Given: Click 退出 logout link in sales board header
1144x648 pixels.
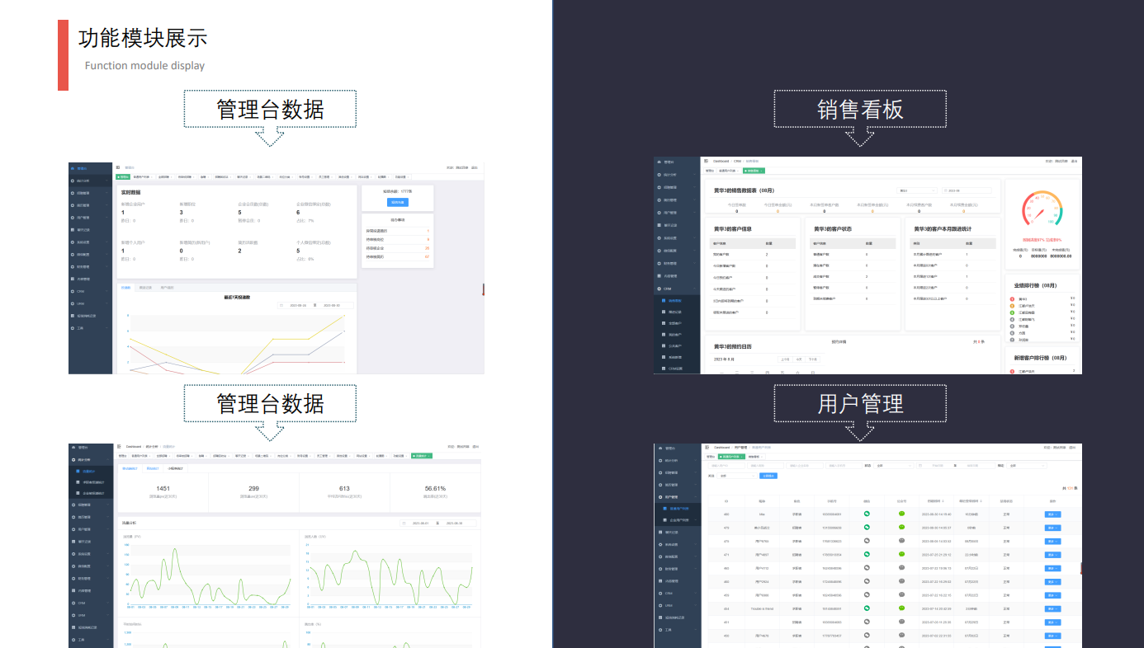Looking at the screenshot, I should 1074,161.
